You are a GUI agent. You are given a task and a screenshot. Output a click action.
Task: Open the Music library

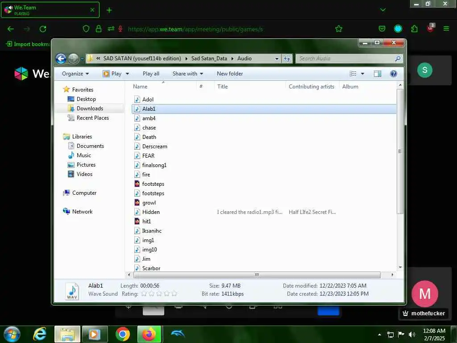pyautogui.click(x=83, y=155)
